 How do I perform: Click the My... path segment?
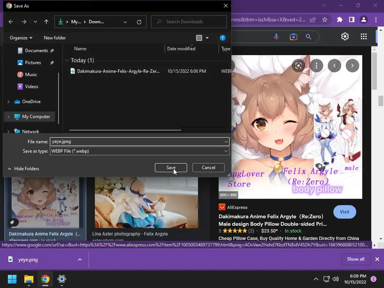point(76,22)
